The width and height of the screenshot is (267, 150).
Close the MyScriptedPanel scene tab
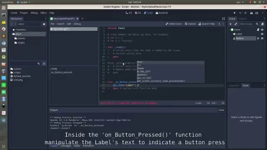click(x=78, y=19)
